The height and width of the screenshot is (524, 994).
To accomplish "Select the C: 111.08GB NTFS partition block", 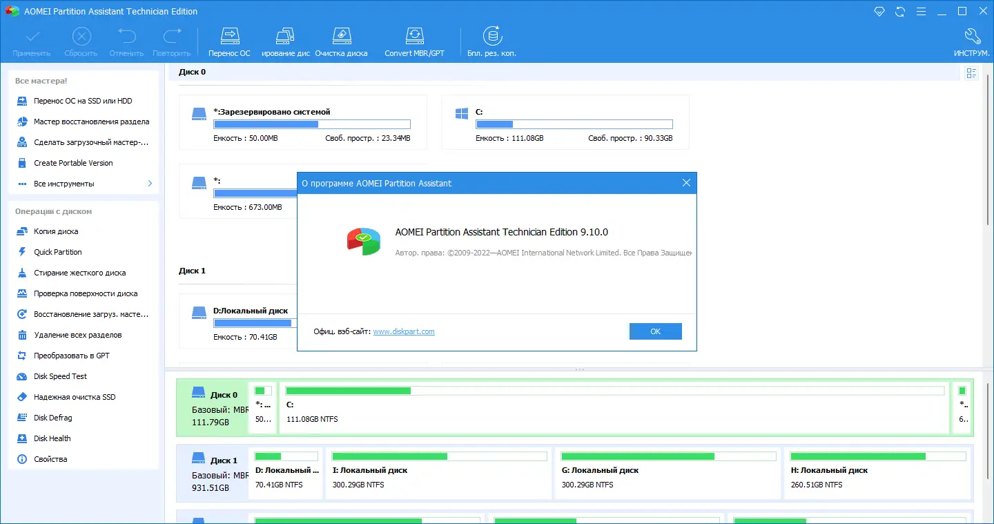I will 614,407.
